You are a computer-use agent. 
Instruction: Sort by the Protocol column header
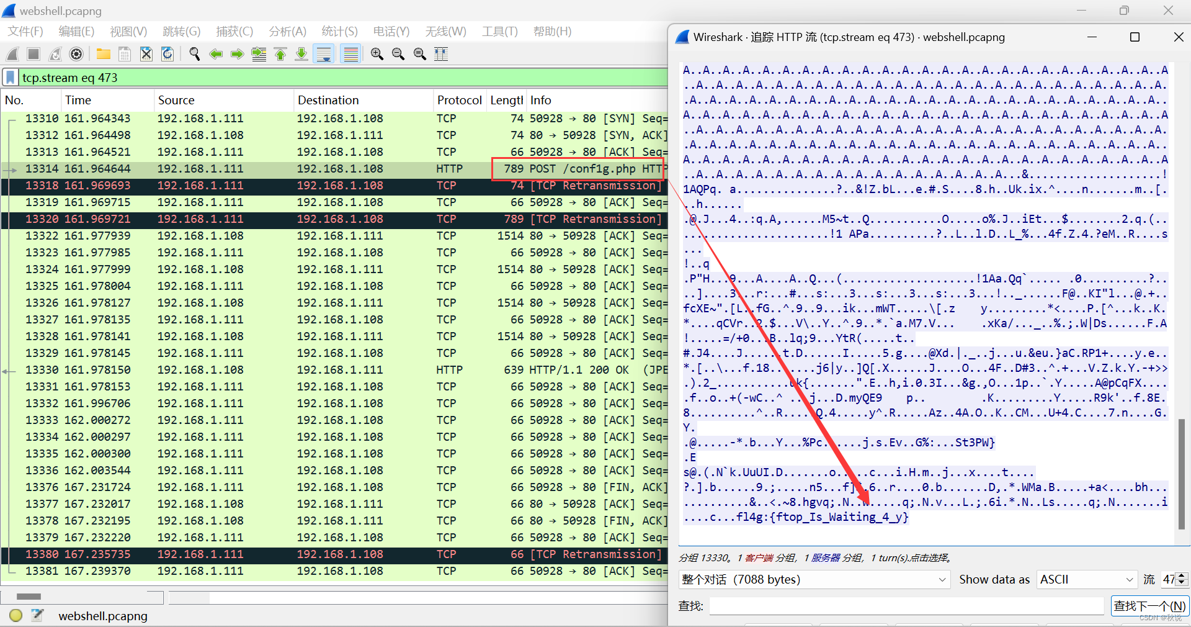coord(459,100)
